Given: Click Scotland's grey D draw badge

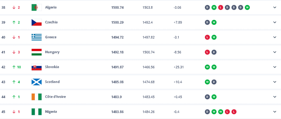Looking at the screenshot, I should tap(214, 82).
